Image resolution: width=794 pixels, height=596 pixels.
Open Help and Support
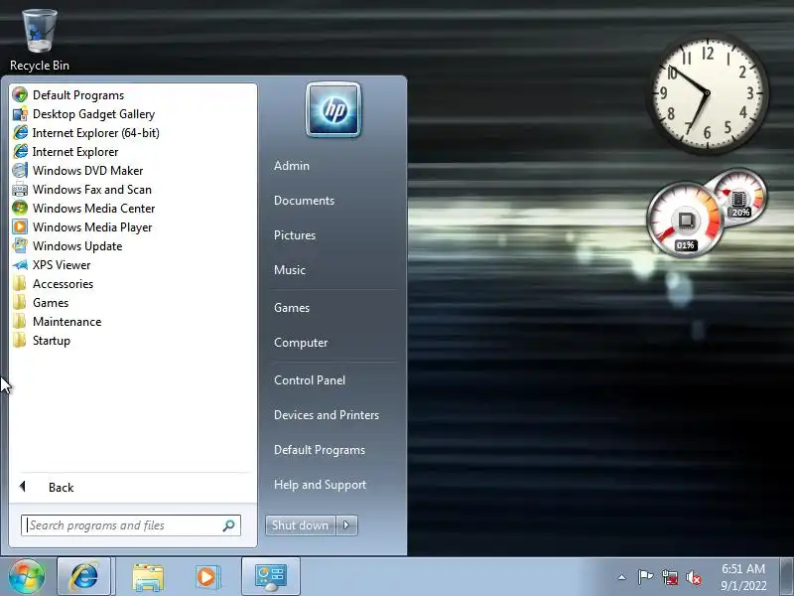(320, 485)
